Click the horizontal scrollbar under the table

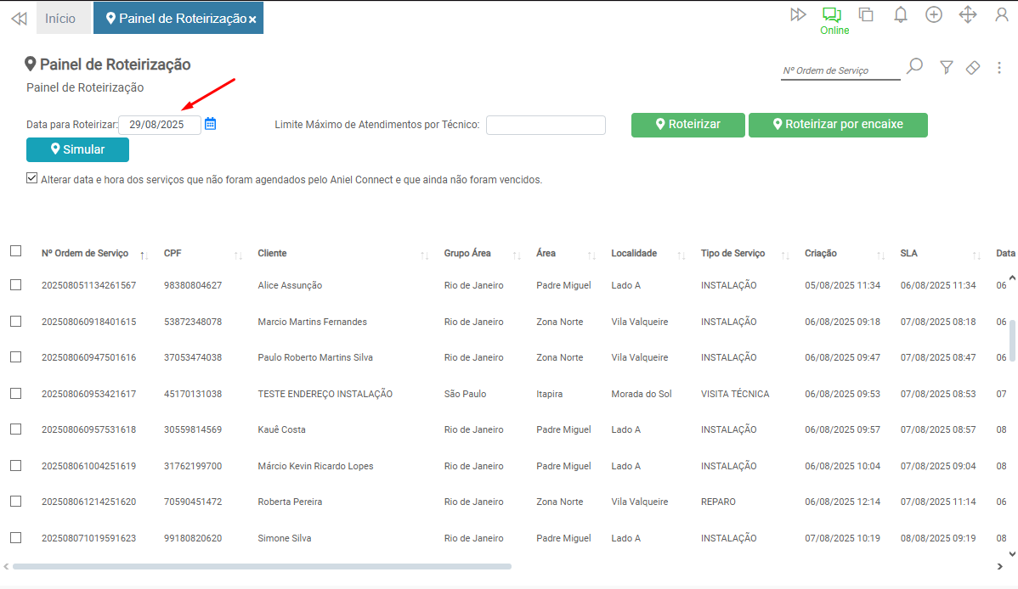coord(262,566)
